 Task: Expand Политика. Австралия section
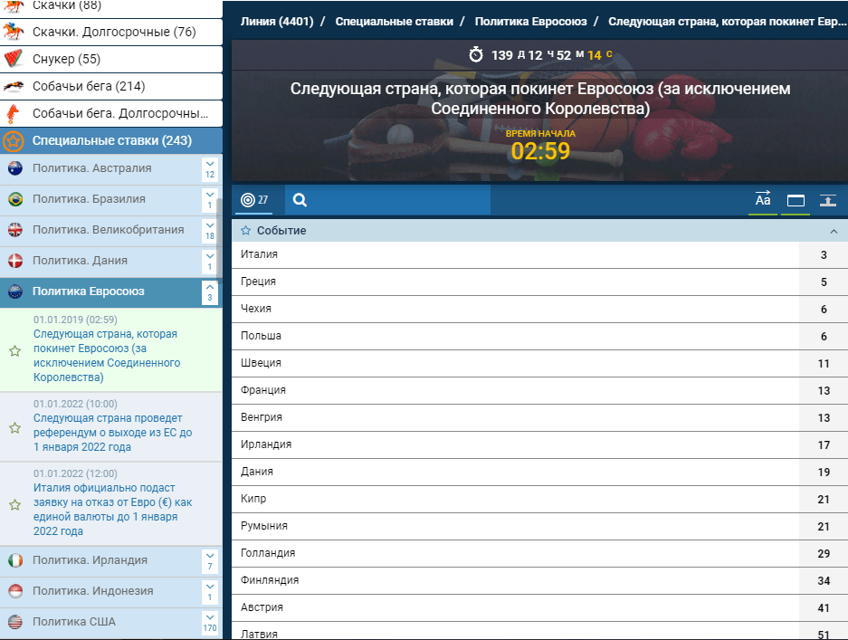point(210,168)
